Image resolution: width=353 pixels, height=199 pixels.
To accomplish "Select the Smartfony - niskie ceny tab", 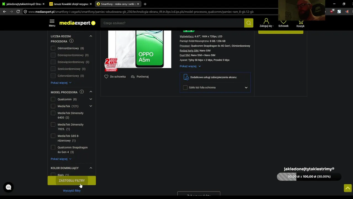I will [118, 4].
